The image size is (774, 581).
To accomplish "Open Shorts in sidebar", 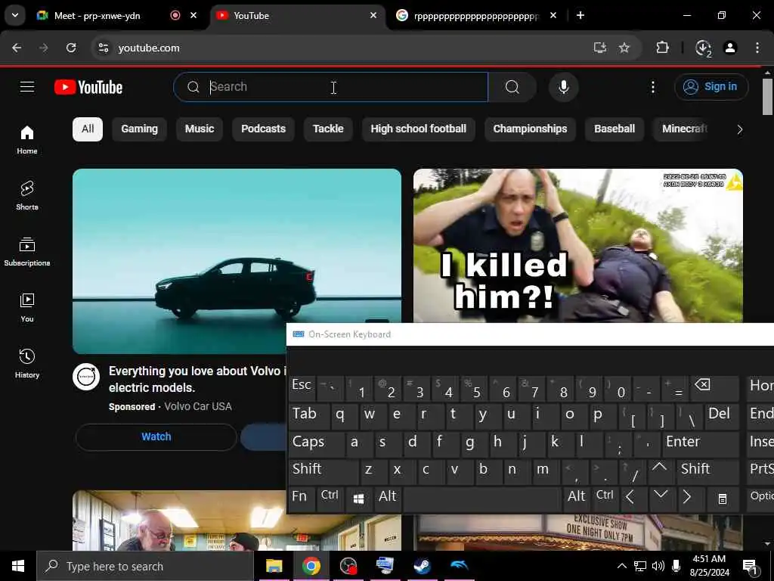I will point(27,196).
